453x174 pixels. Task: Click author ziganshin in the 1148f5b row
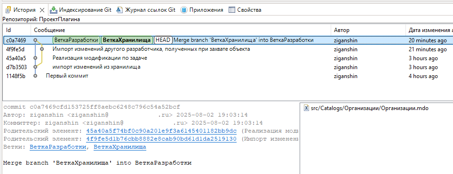coord(346,76)
